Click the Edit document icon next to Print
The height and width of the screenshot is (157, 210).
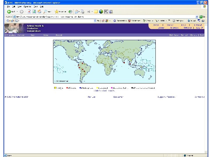coord(89,12)
